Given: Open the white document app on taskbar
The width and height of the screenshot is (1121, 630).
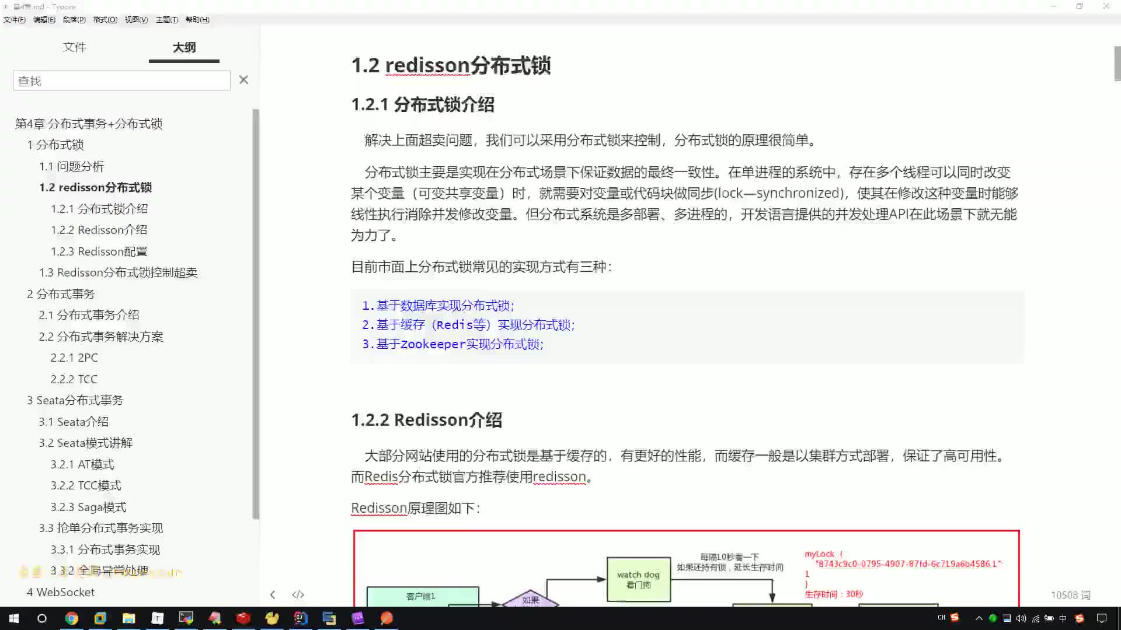Looking at the screenshot, I should pos(157,618).
